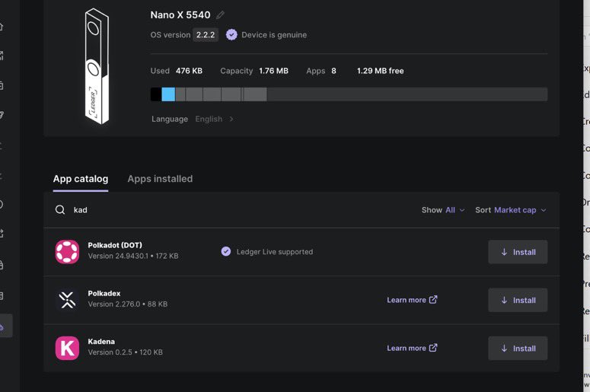Image resolution: width=590 pixels, height=392 pixels.
Task: Click the Ledger Live supported checkmark icon
Action: (x=226, y=252)
